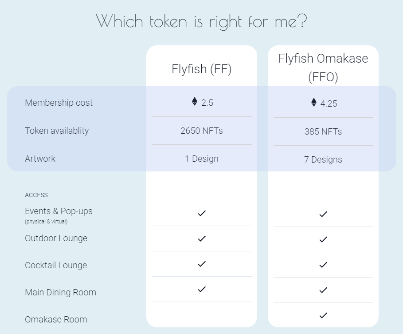This screenshot has height=334, width=403.
Task: Click Flyfish checkmark for Events & Pop-ups
Action: pos(202,213)
